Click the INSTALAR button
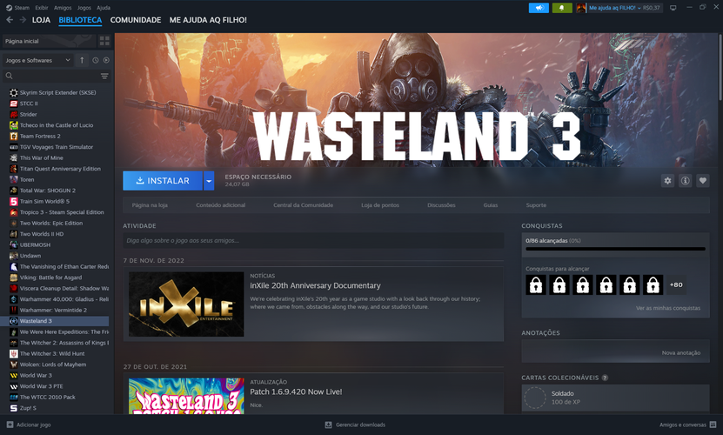Screen dimensions: 723x435 point(163,181)
